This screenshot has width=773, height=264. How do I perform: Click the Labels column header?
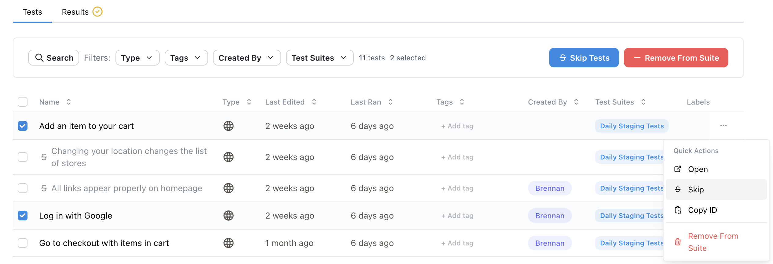coord(698,102)
